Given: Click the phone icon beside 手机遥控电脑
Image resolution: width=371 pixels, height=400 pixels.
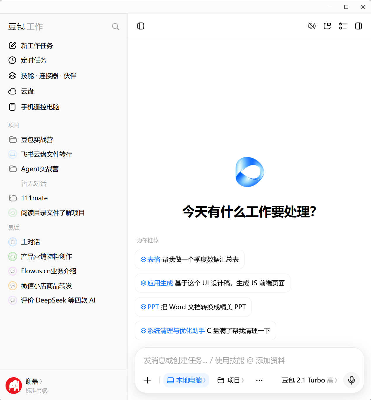Looking at the screenshot, I should point(12,107).
